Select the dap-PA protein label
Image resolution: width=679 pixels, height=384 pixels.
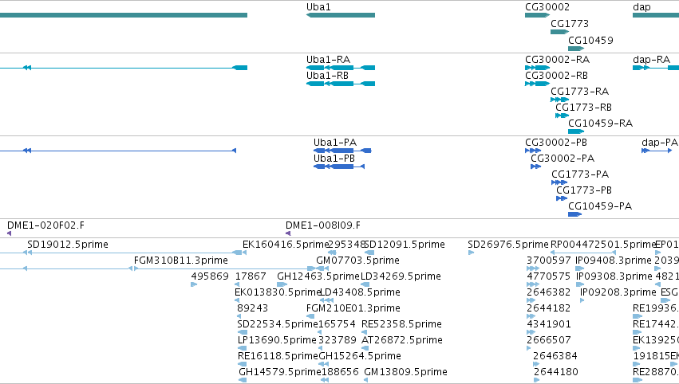click(x=660, y=143)
